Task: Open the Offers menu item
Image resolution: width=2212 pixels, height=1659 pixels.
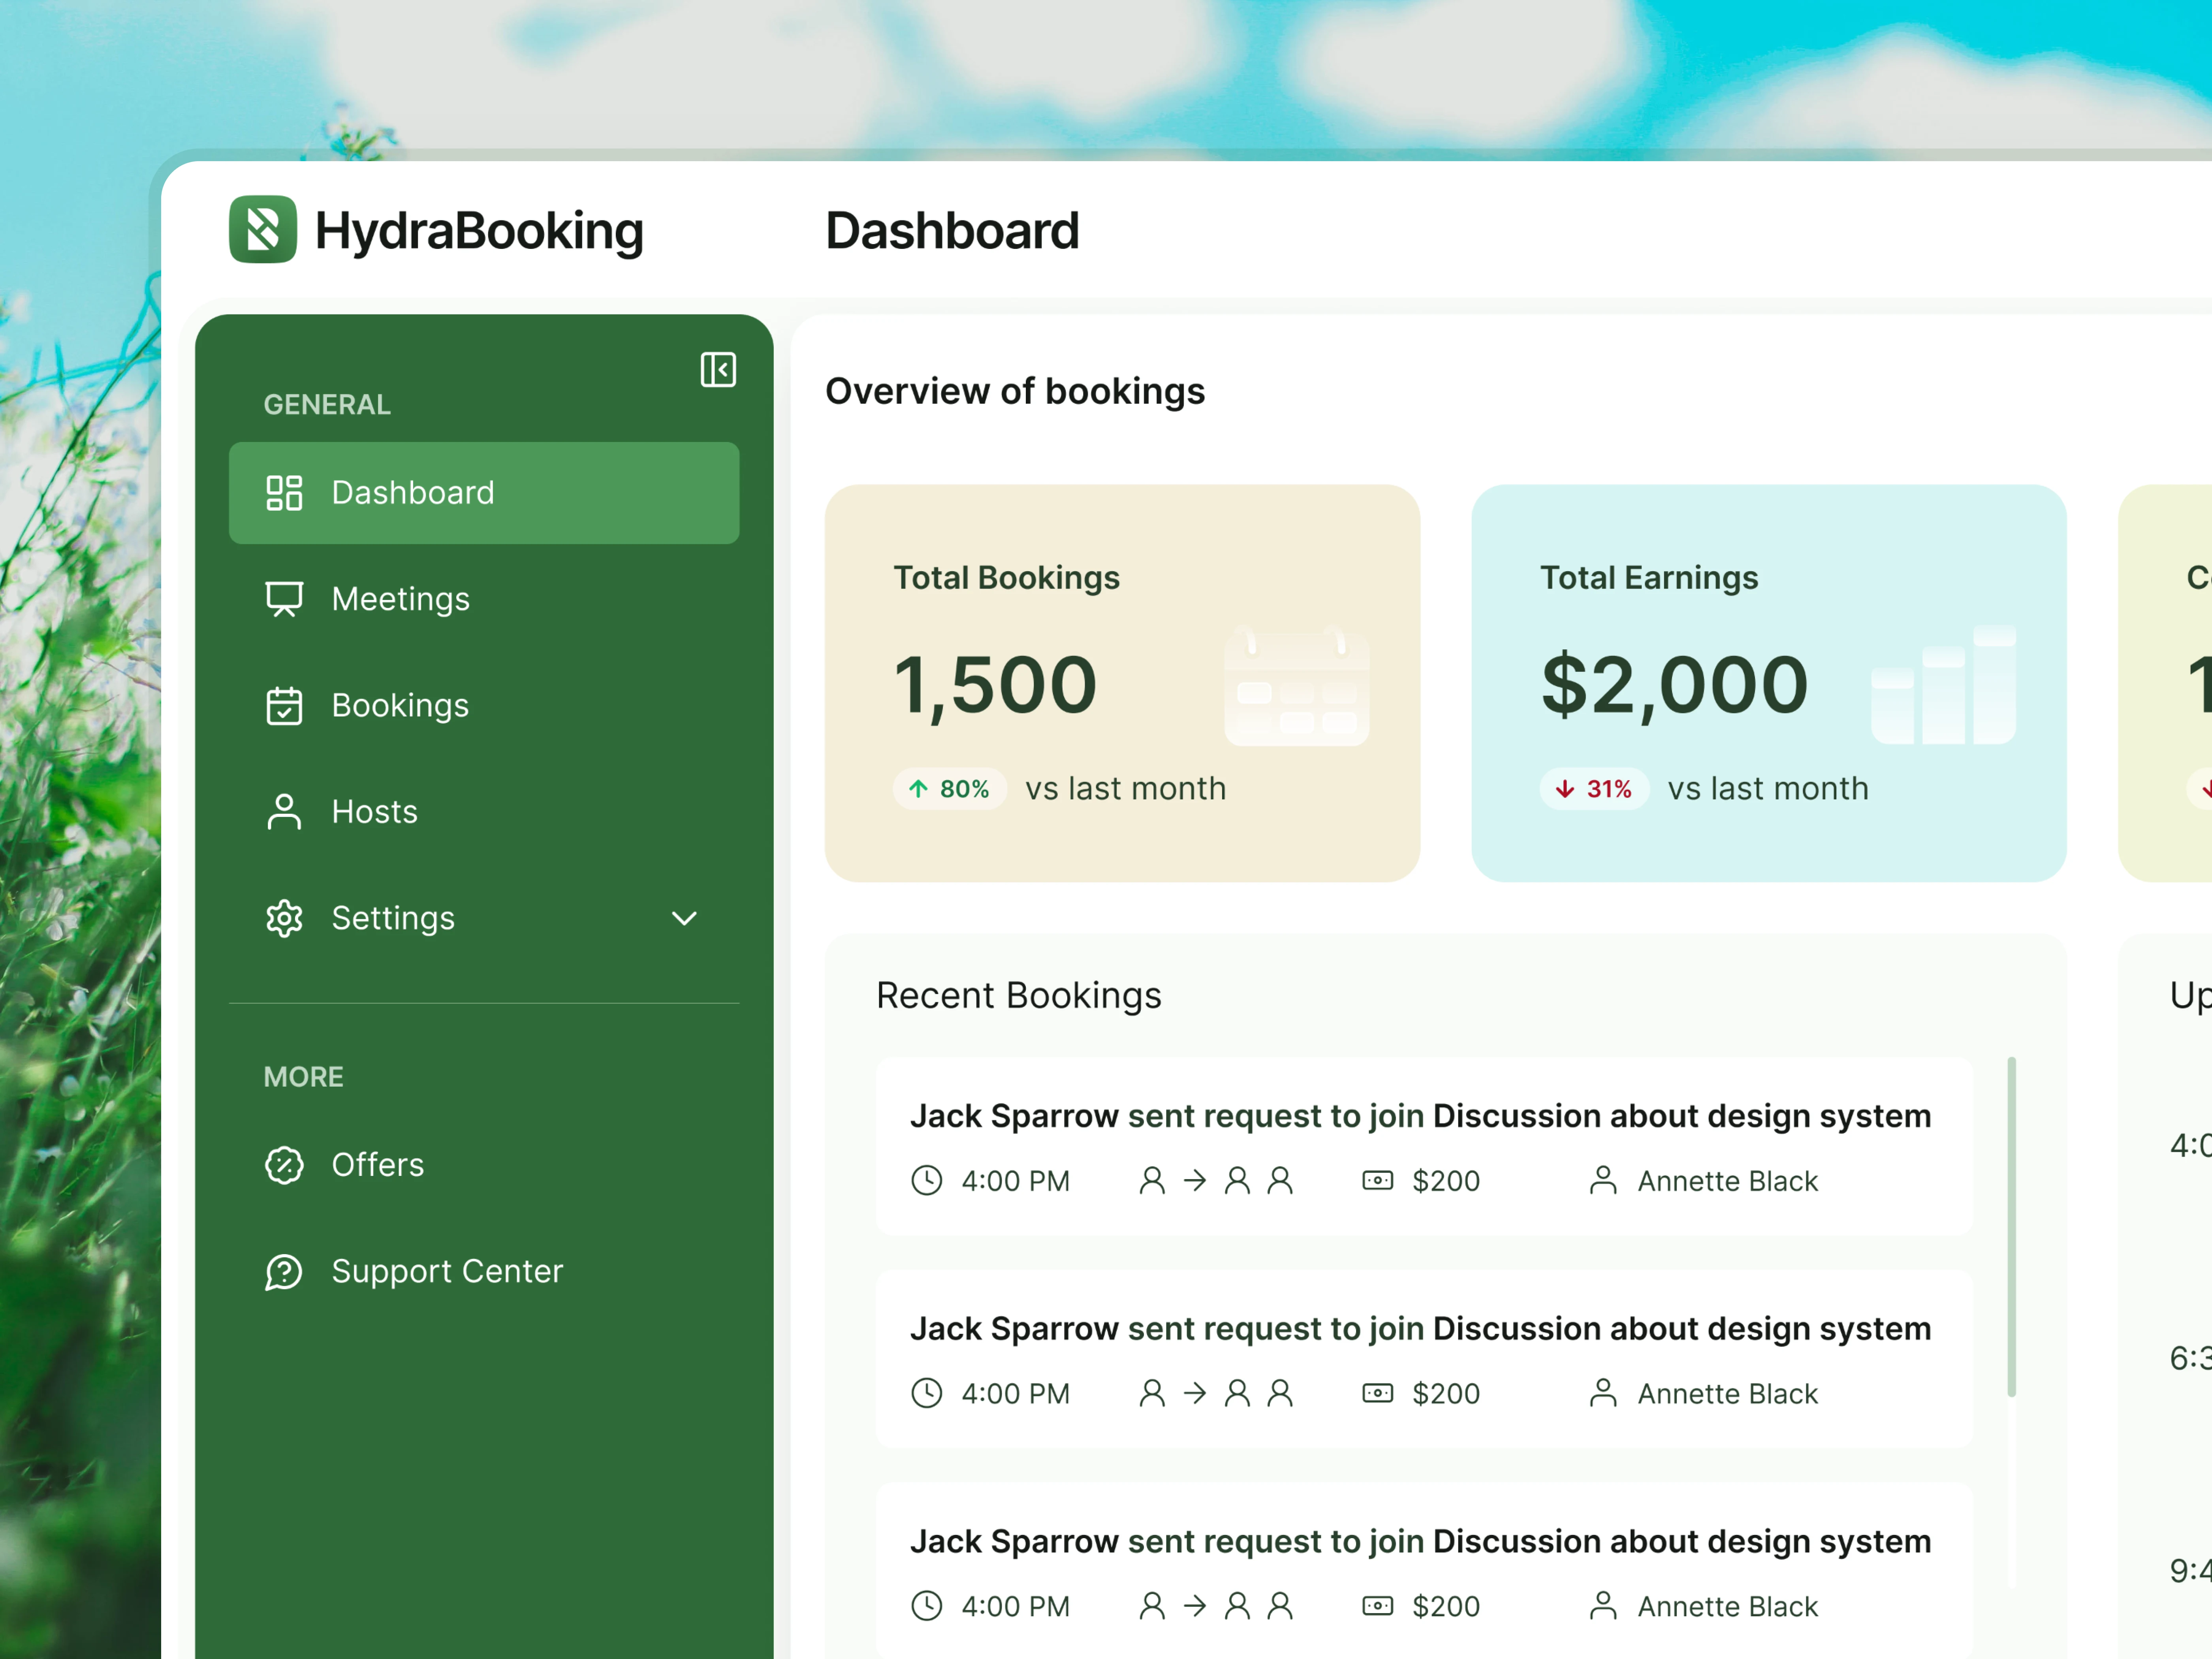Action: [x=484, y=1165]
